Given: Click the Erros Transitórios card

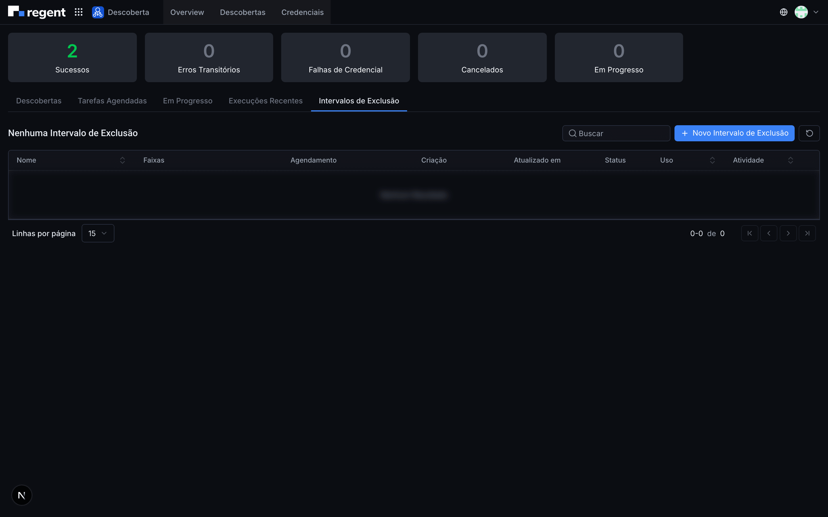Looking at the screenshot, I should click(209, 57).
